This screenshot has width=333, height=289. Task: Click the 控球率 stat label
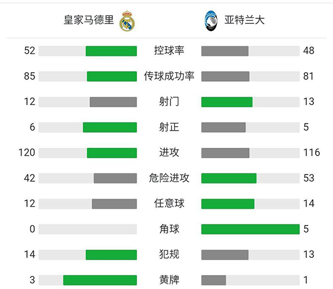pos(169,51)
